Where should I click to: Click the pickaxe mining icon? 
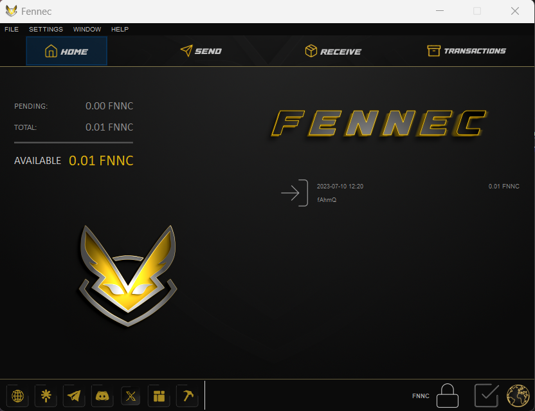[x=187, y=396]
